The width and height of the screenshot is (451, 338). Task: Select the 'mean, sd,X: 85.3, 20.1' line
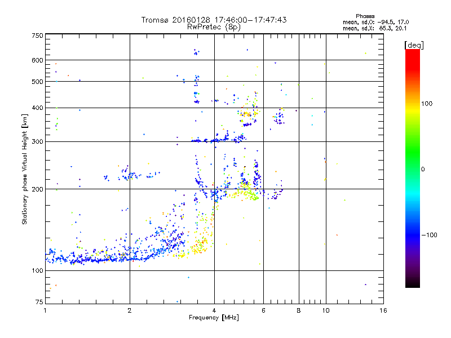point(374,28)
